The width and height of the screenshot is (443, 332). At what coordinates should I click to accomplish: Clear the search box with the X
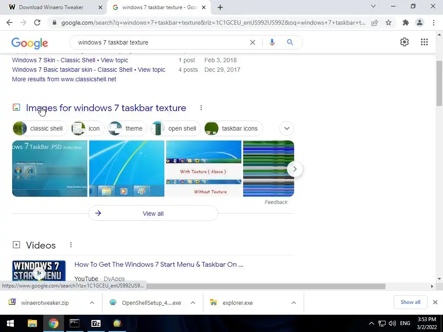coord(253,42)
